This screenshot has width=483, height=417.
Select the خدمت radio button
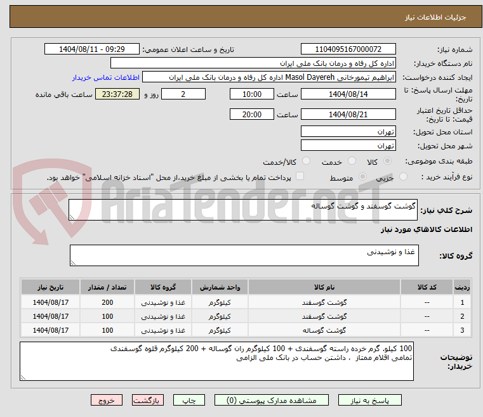coord(352,161)
